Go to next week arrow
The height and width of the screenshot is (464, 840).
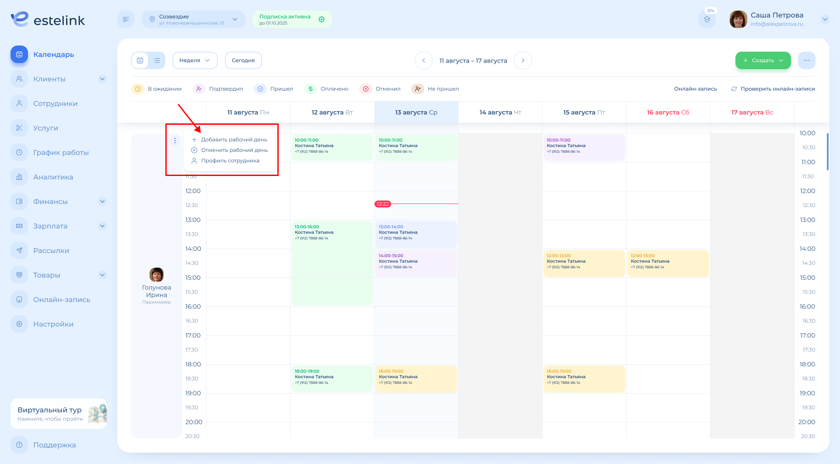point(523,60)
